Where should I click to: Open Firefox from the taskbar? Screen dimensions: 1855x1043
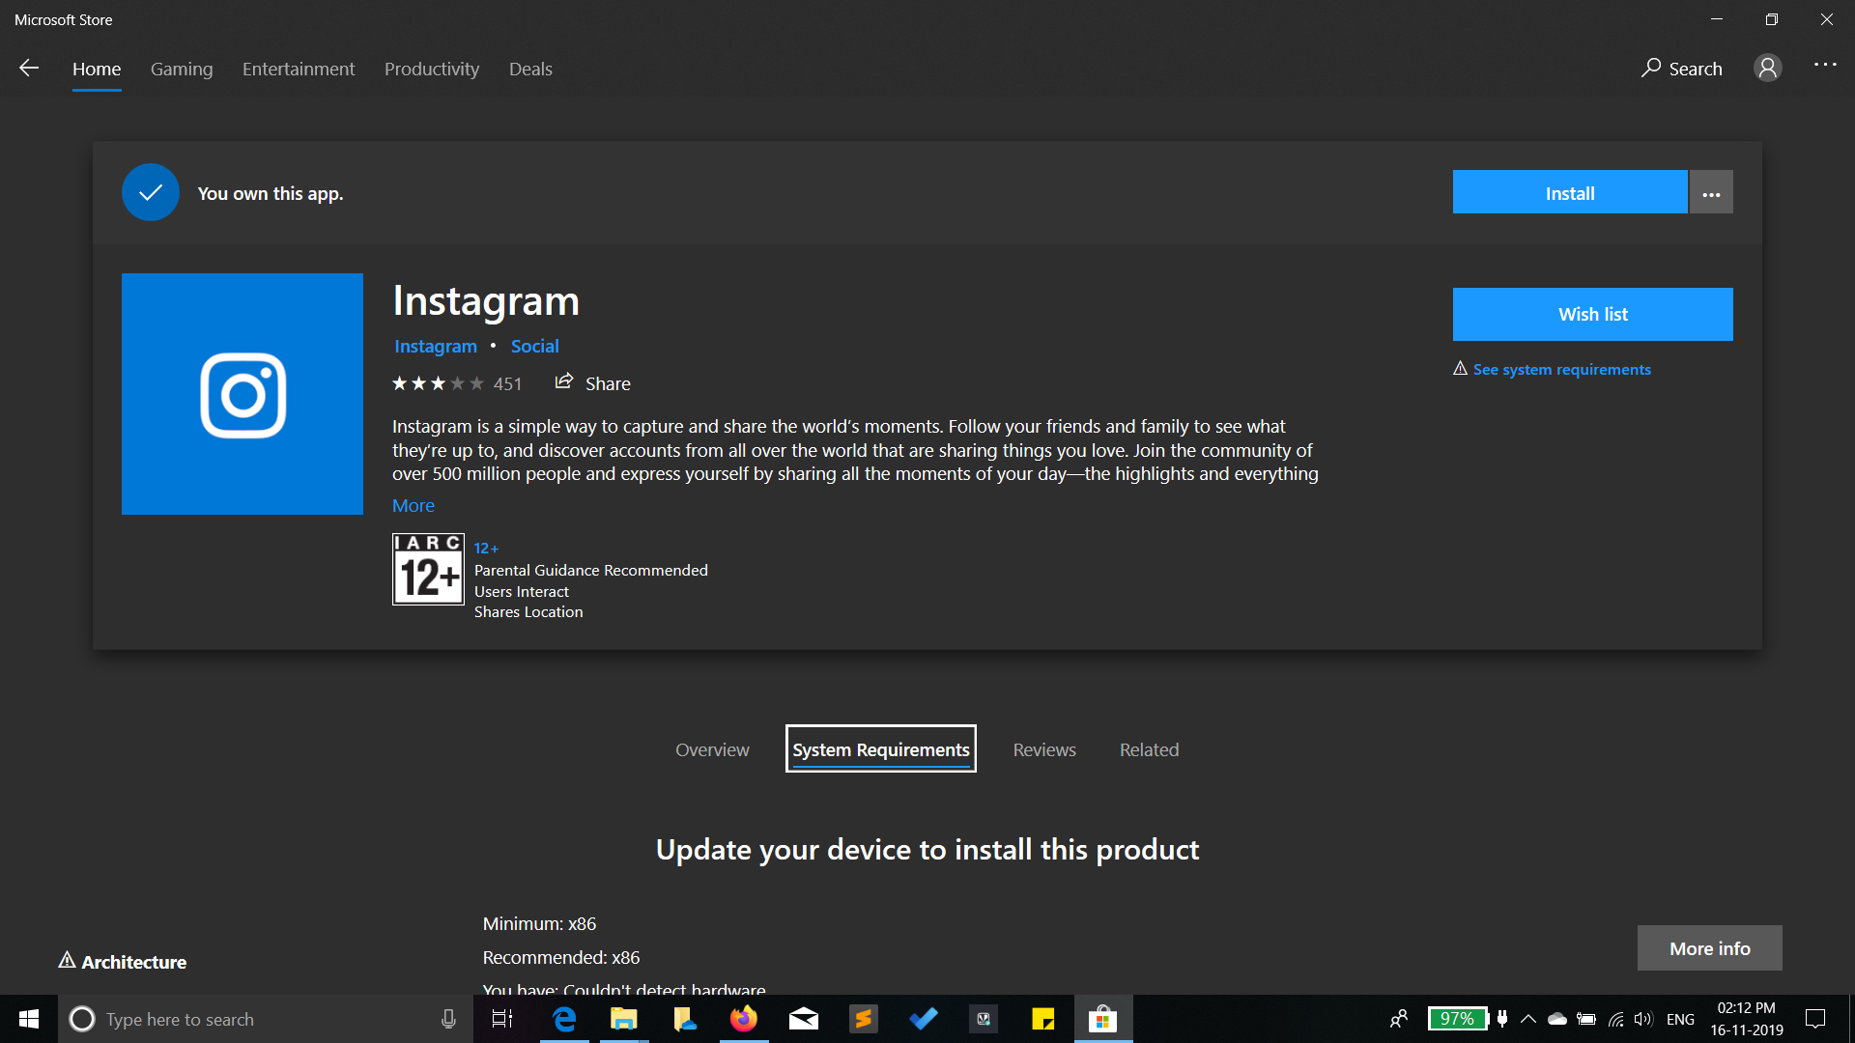click(744, 1019)
